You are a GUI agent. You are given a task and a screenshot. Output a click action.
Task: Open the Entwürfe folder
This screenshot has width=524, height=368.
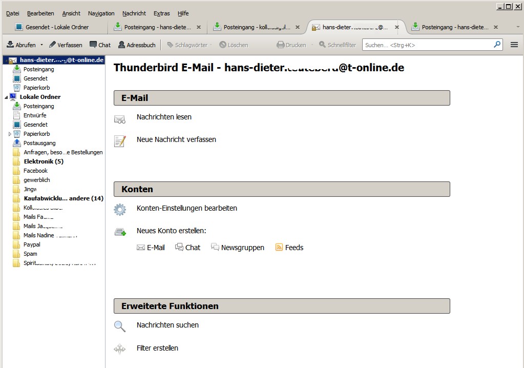tap(35, 115)
